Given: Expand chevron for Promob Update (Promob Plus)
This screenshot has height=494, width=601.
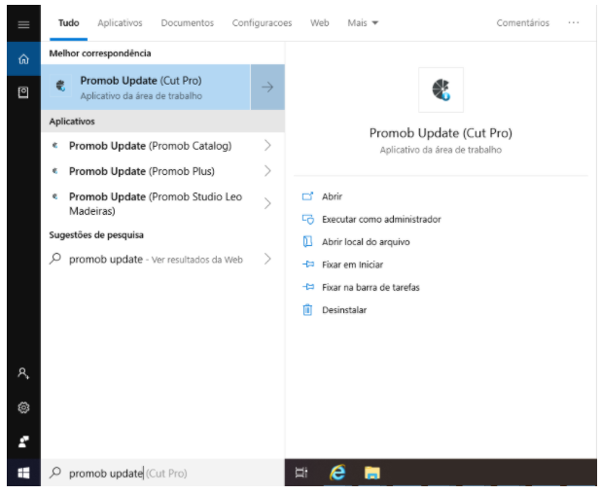Looking at the screenshot, I should [x=267, y=171].
